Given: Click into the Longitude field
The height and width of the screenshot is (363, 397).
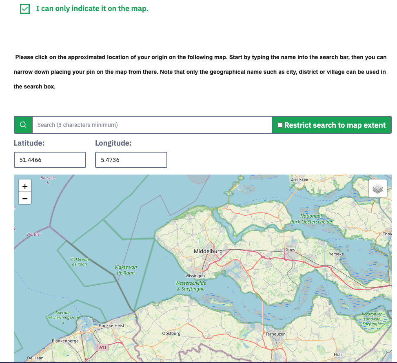Looking at the screenshot, I should 131,160.
